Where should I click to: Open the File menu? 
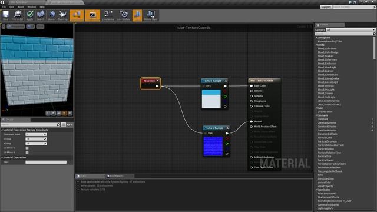pos(4,7)
